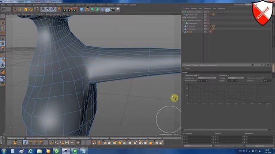Click the middle point on falloff curve
Viewport: 275px width, 154px height.
point(228,97)
